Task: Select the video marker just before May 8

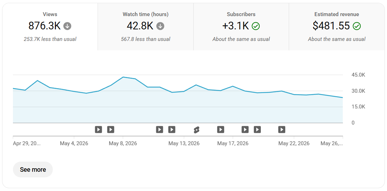Action: tap(110, 129)
